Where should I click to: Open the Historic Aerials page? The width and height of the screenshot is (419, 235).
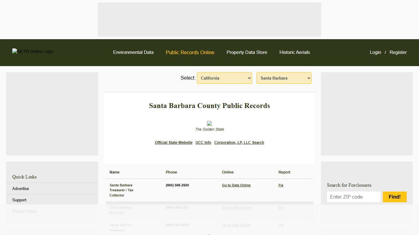click(x=294, y=52)
